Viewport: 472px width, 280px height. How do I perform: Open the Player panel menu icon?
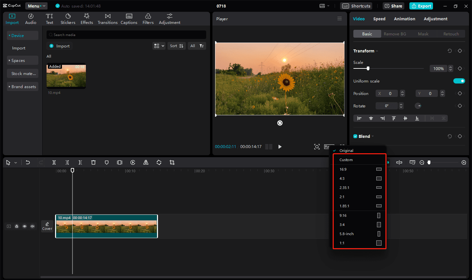340,19
